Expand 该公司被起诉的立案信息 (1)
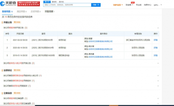This screenshot has height=106, width=174. tap(158, 99)
